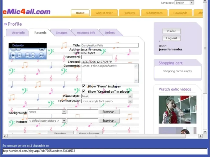Switch to Account info tab

86,32
